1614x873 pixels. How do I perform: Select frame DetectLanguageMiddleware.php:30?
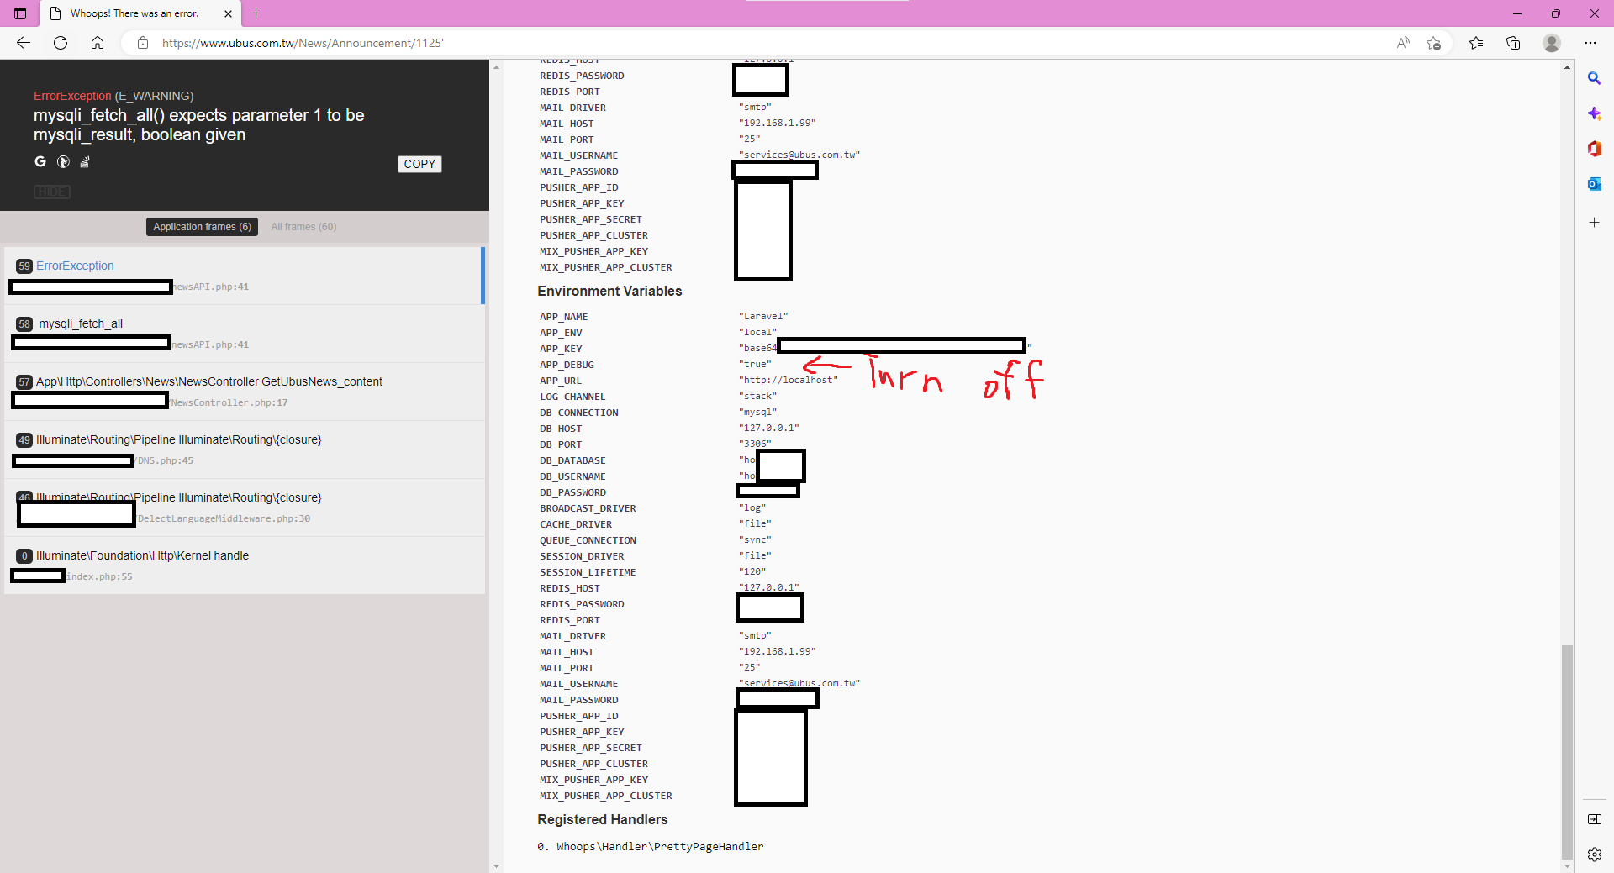click(x=244, y=507)
